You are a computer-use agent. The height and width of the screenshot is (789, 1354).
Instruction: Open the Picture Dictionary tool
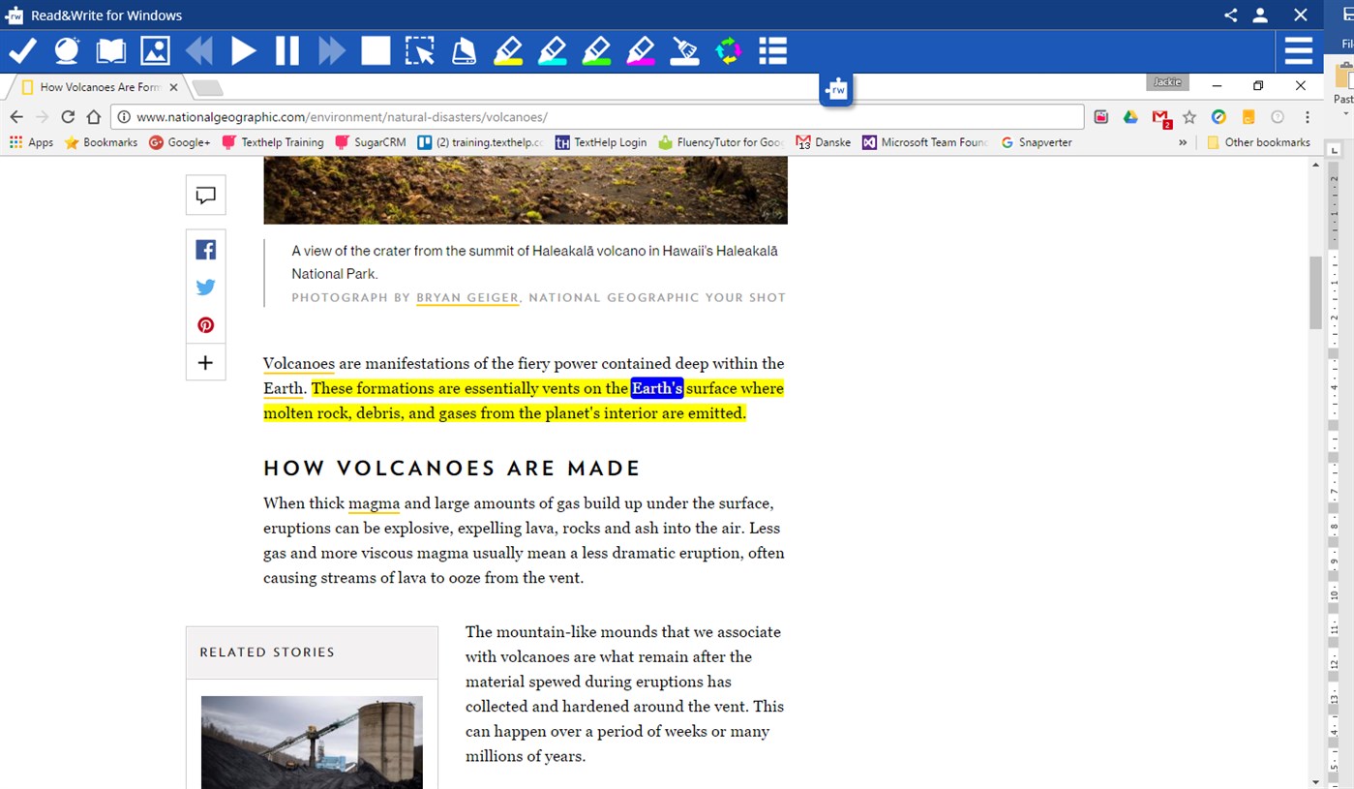pos(155,50)
